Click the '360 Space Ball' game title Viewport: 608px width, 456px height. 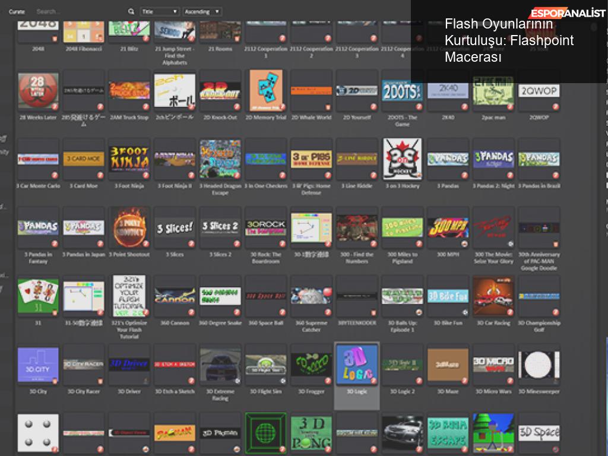[x=265, y=323]
